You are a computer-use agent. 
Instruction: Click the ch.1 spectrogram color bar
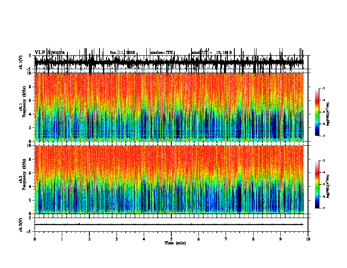(317, 112)
